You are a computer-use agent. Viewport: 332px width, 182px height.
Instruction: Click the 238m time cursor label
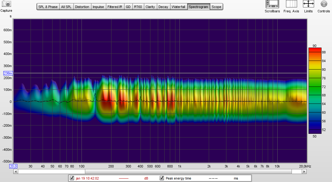(8, 73)
